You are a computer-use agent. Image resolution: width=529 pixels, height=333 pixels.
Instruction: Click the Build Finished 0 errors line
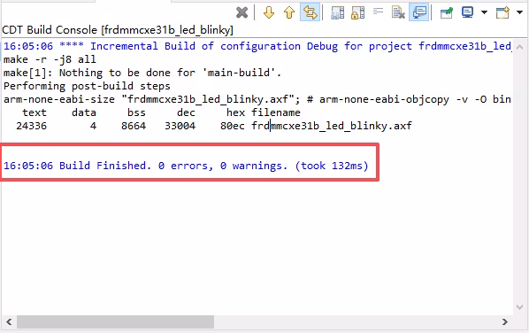(186, 166)
